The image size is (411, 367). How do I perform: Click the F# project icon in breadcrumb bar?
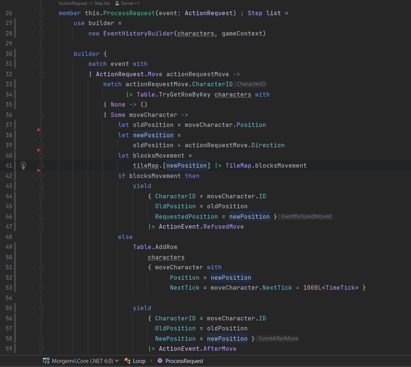tap(46, 361)
